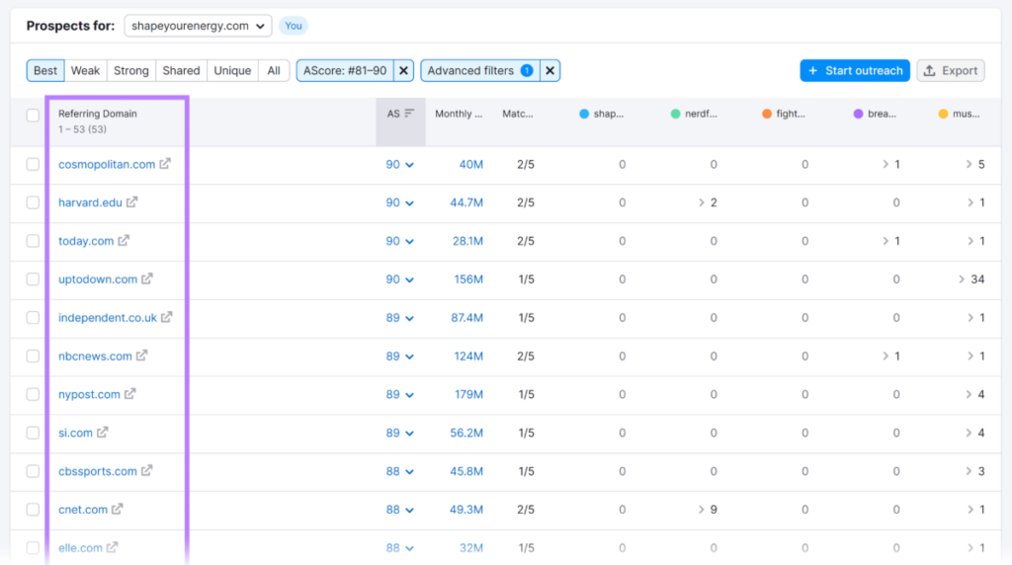This screenshot has height=565, width=1012.
Task: Open external link icon for cnet.com
Action: coord(118,509)
